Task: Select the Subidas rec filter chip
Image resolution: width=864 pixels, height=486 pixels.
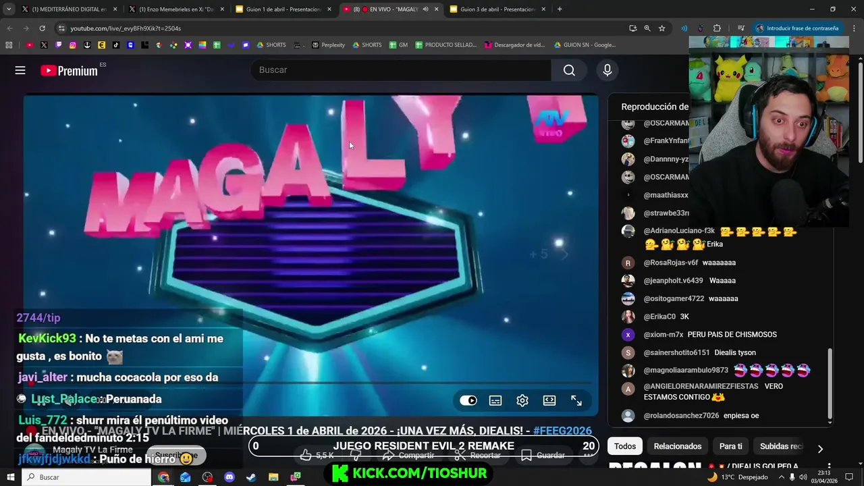Action: [x=781, y=446]
